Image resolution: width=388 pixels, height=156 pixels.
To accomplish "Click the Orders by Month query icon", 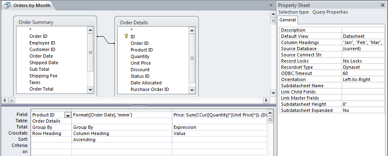I will click(x=7, y=5).
